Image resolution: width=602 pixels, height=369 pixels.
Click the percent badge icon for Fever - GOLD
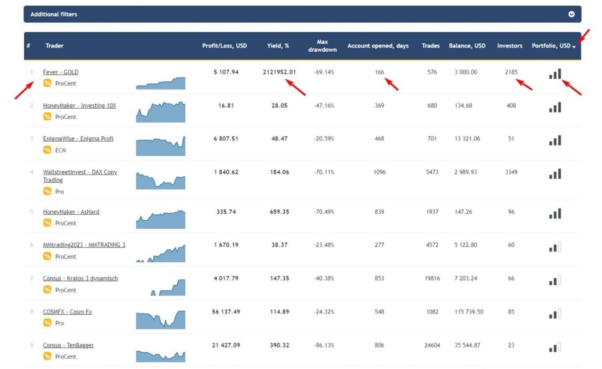(x=47, y=83)
